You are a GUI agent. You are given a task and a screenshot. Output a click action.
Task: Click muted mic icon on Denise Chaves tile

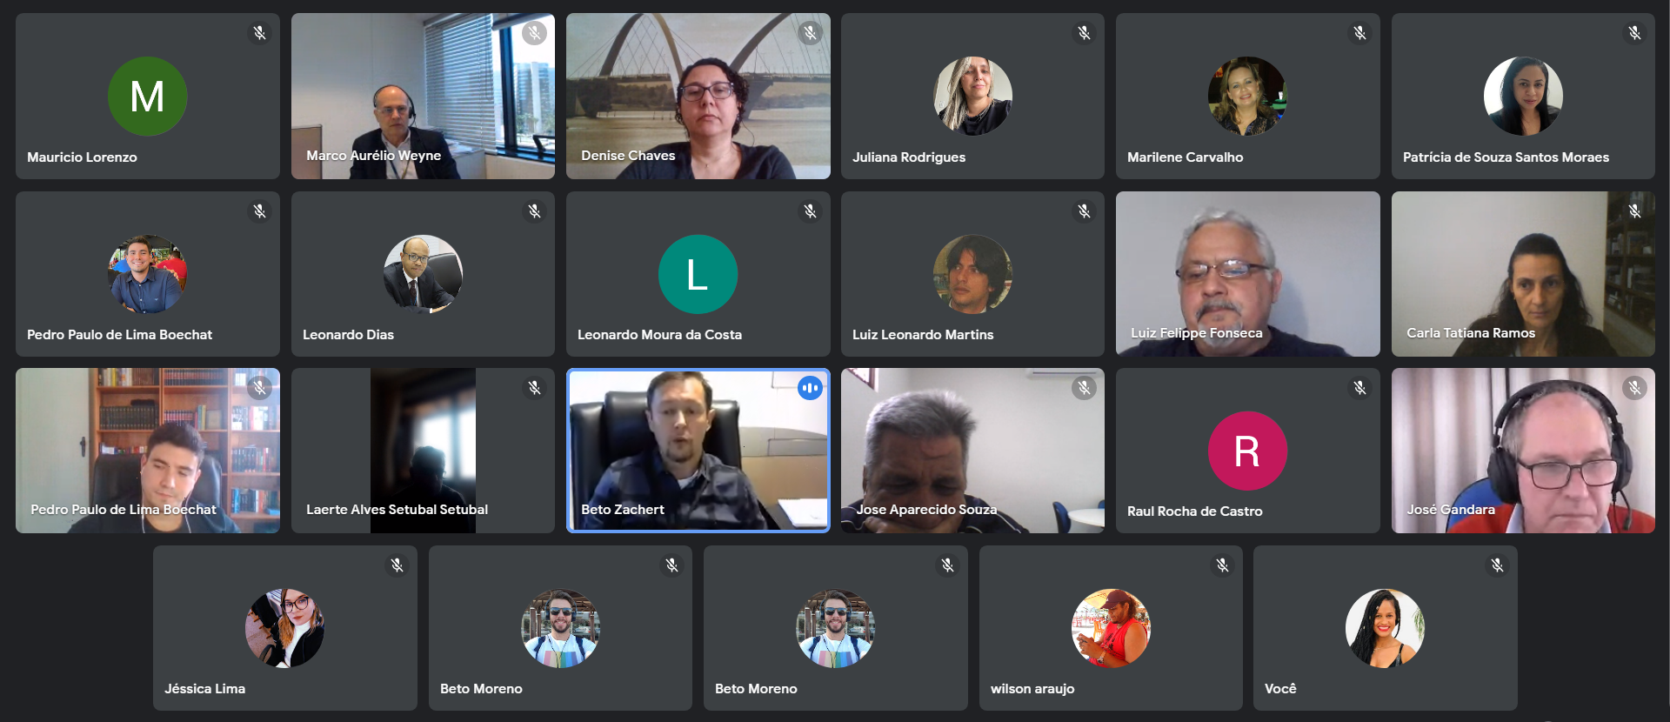(x=810, y=33)
